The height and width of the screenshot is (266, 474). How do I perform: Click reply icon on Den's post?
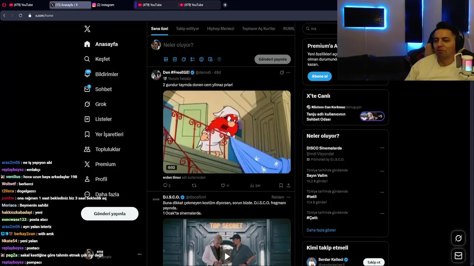[165, 185]
